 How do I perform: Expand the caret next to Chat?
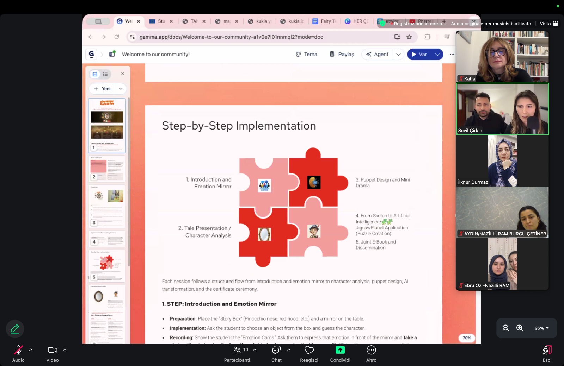point(289,350)
